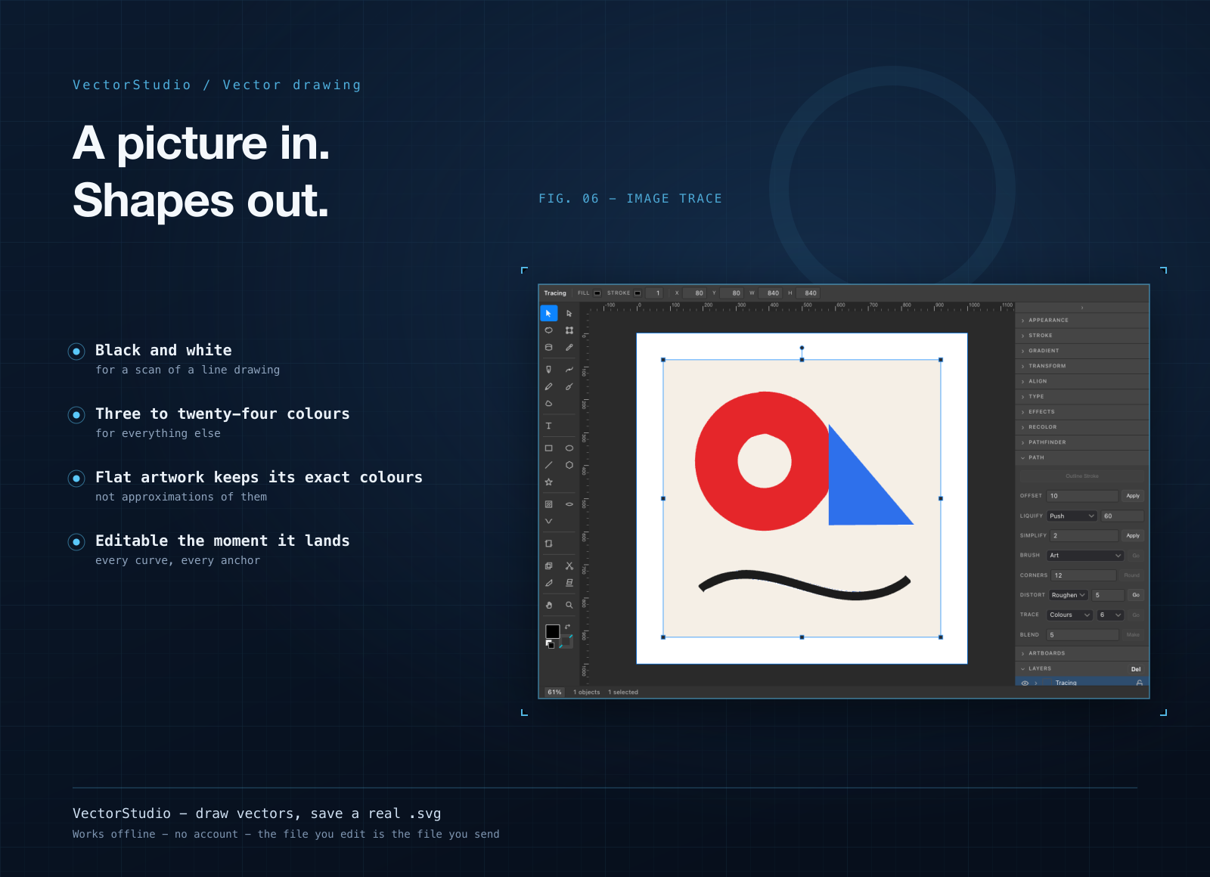Screen dimensions: 1210x877
Task: Open the Stroke colour swatch in top bar
Action: coord(638,293)
